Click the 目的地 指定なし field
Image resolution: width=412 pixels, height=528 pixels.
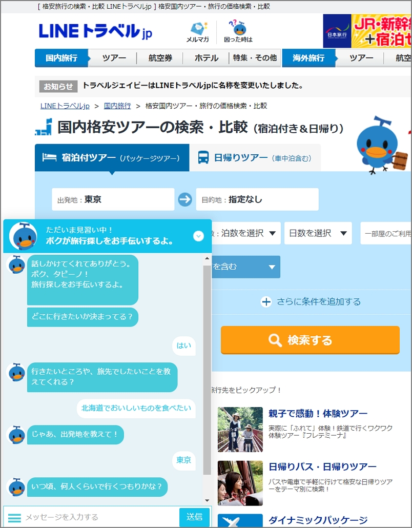click(257, 199)
